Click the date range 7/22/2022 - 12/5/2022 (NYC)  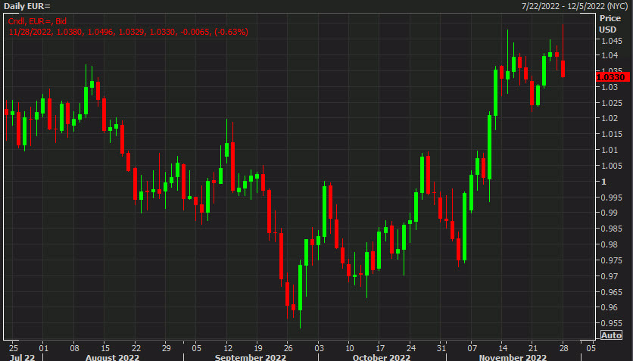(575, 6)
